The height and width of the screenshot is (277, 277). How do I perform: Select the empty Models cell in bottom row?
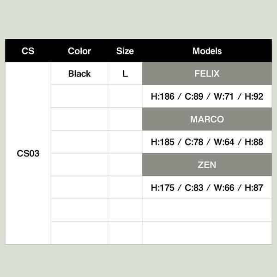[207, 233]
